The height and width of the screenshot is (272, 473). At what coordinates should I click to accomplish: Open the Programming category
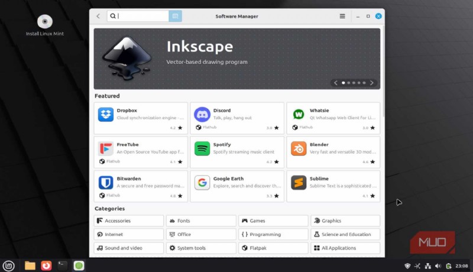[x=273, y=234]
